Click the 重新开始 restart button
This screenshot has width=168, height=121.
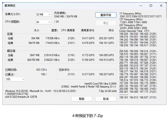(x=106, y=15)
